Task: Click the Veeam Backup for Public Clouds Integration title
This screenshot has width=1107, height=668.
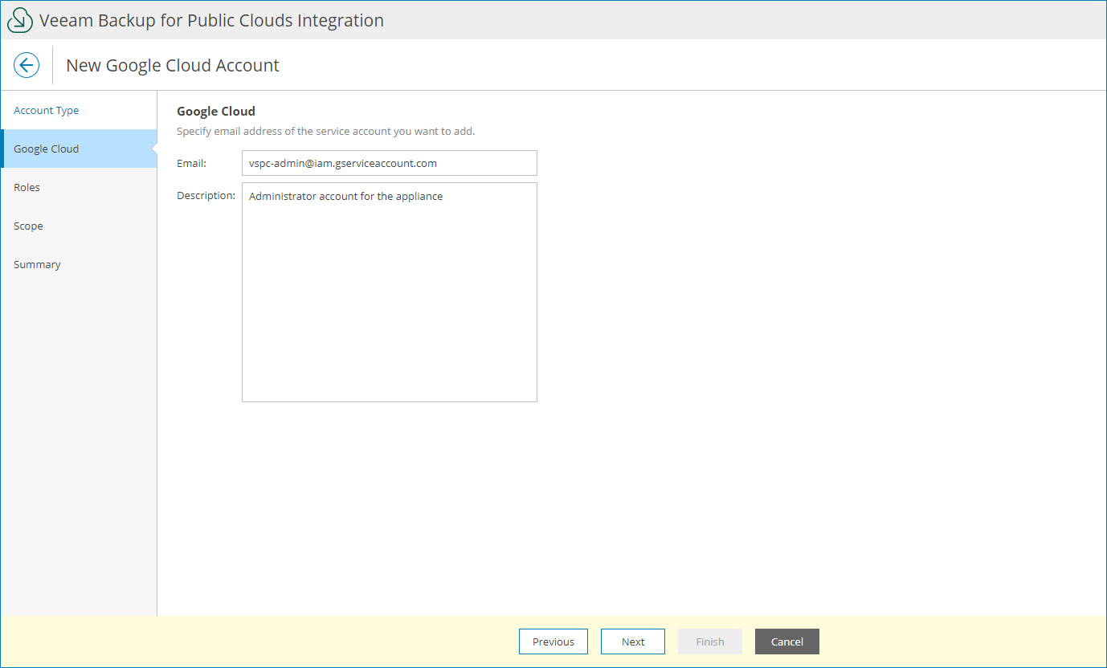Action: pyautogui.click(x=211, y=21)
